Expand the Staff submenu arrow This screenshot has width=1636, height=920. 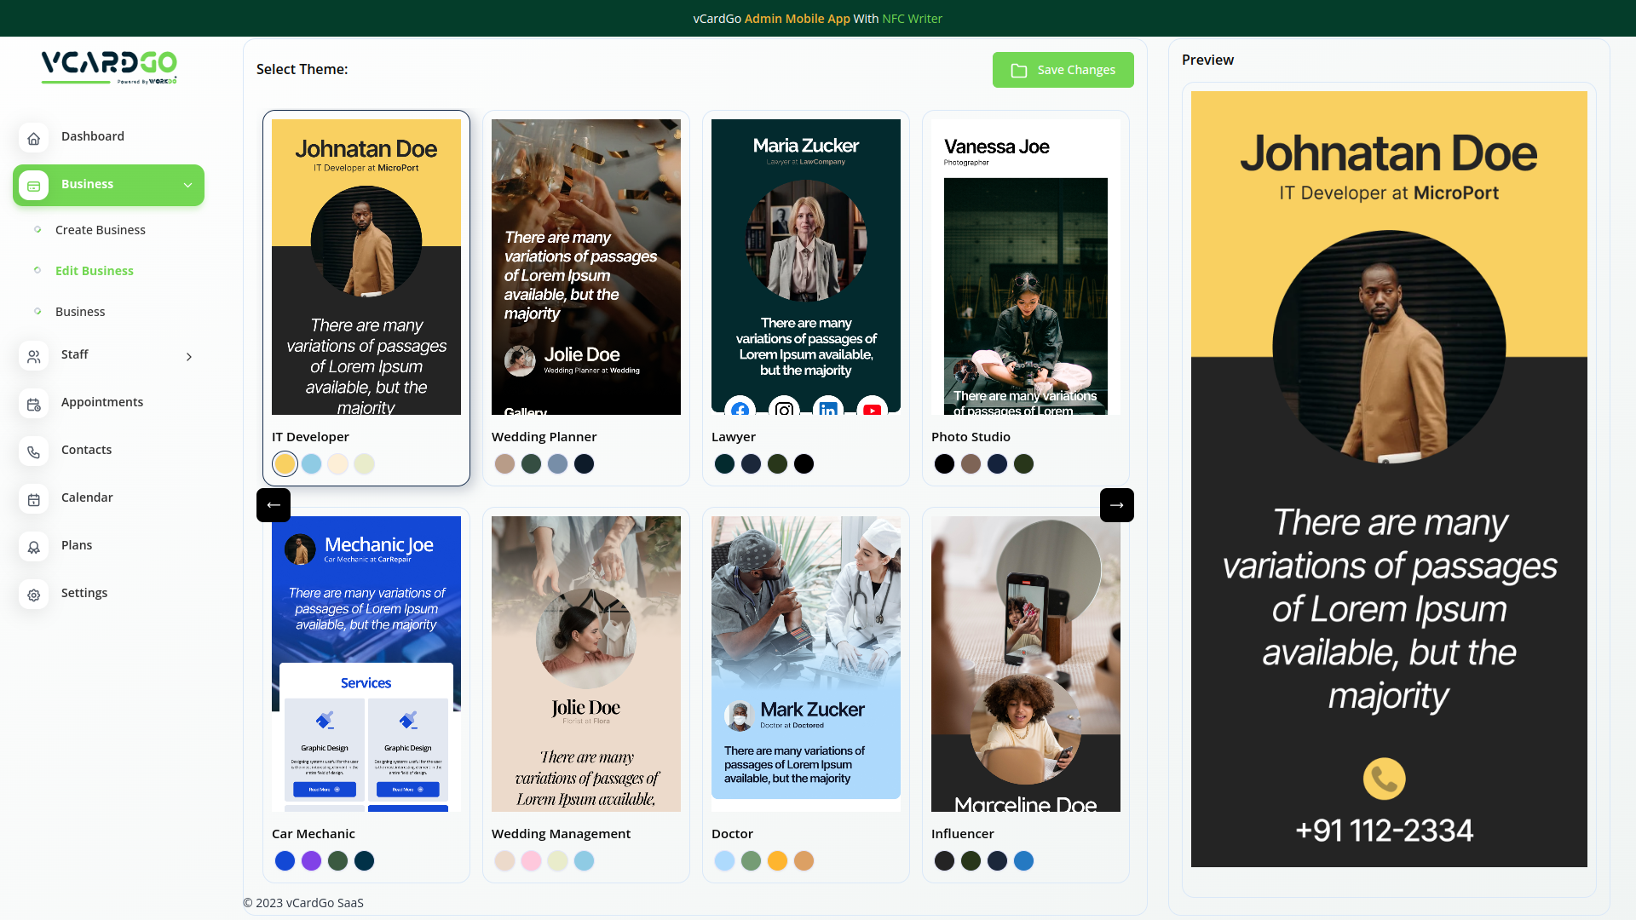(x=189, y=356)
